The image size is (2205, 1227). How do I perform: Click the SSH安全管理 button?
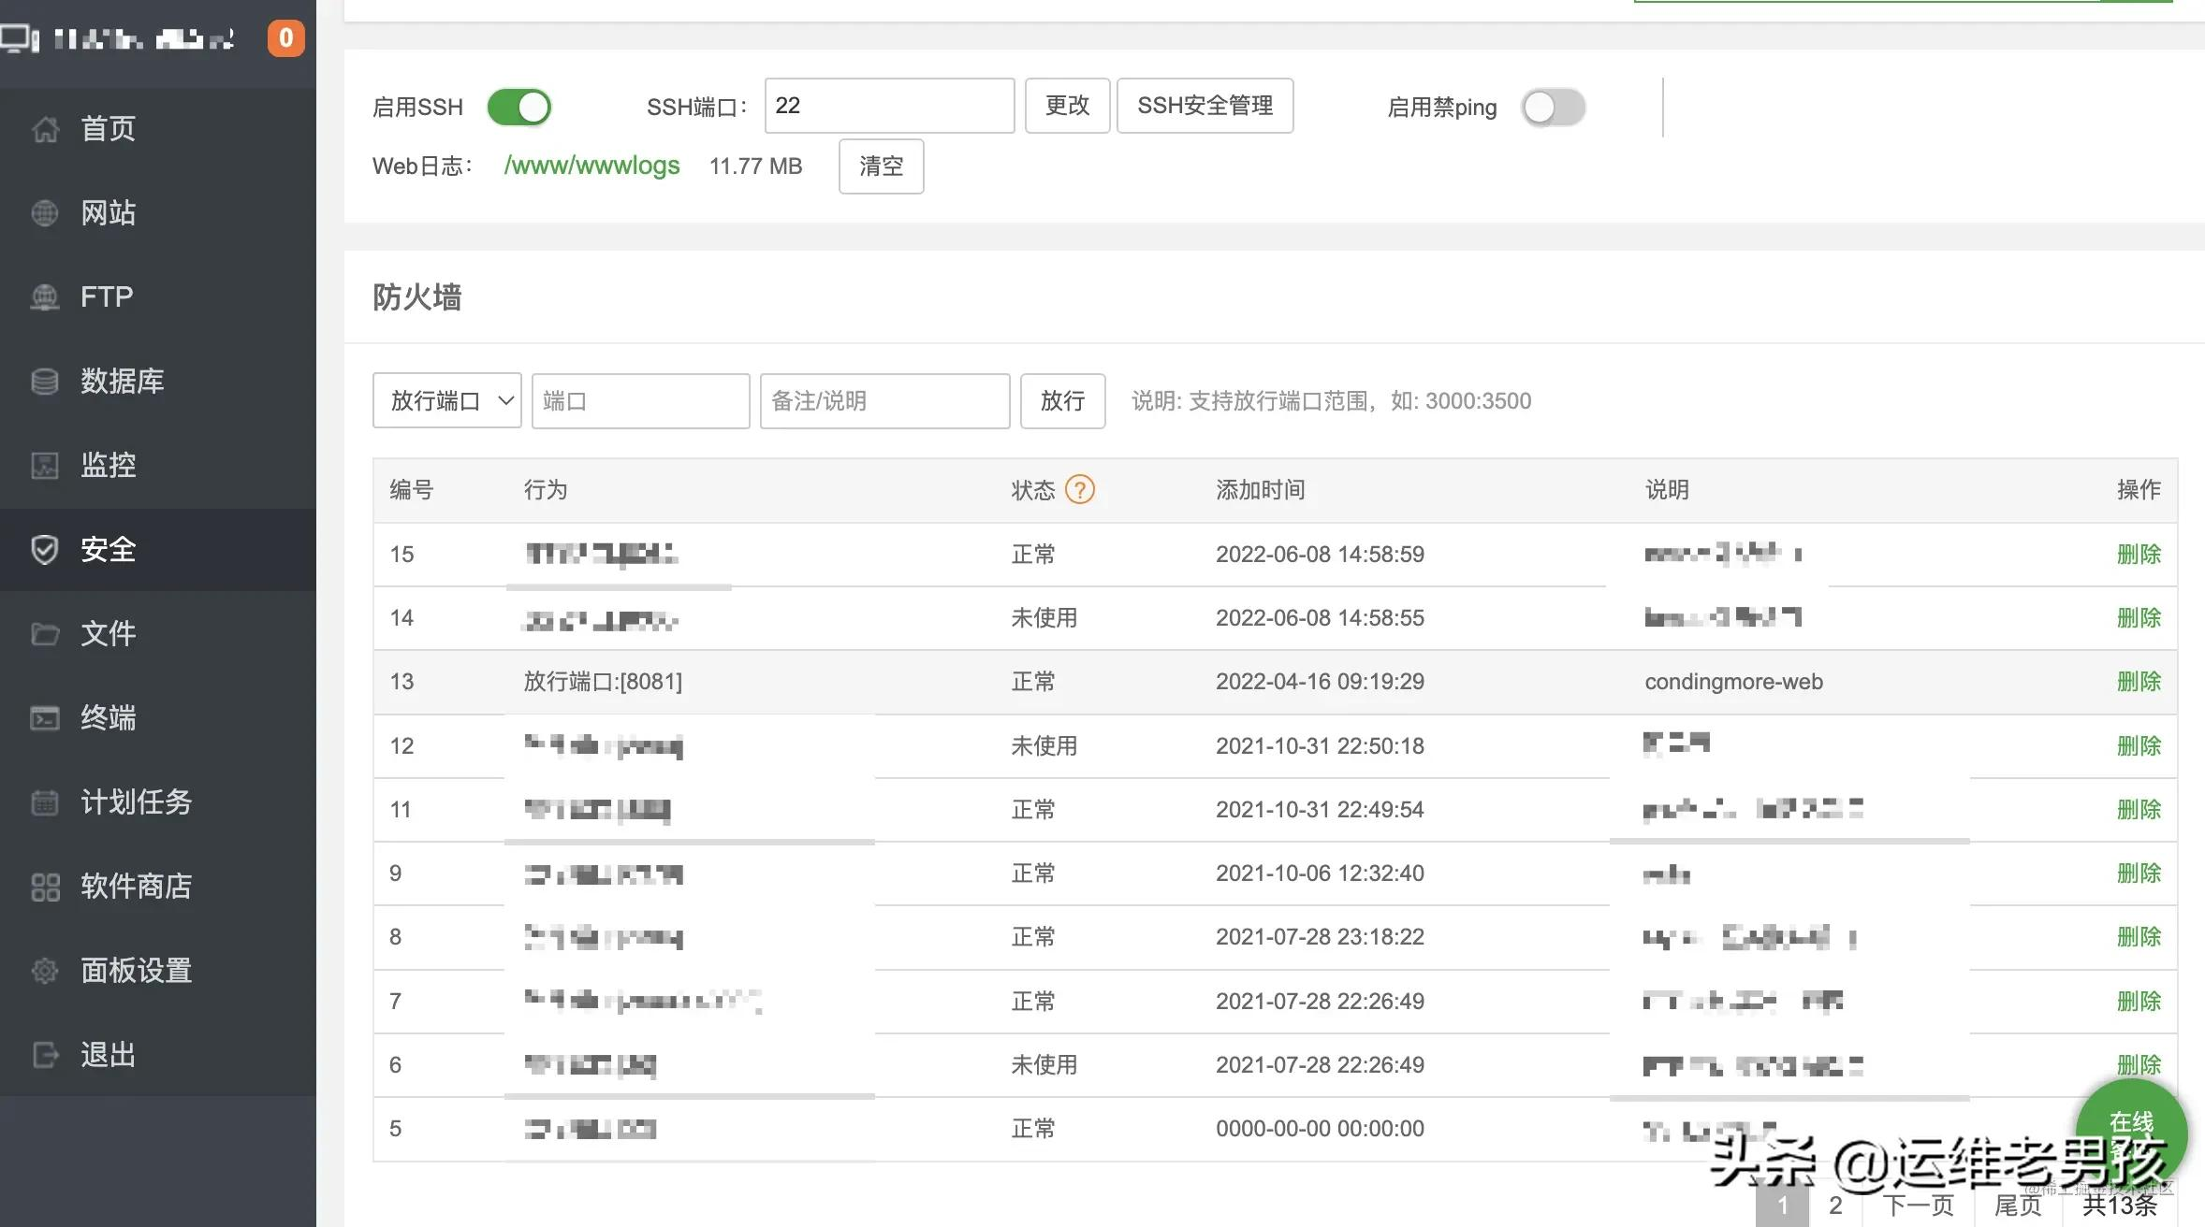[1205, 106]
